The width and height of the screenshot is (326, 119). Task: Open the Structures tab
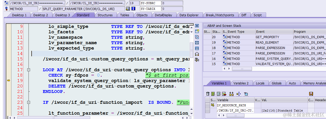click(x=105, y=15)
